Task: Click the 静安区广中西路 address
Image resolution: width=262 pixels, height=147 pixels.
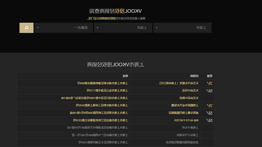Action: click(x=100, y=135)
